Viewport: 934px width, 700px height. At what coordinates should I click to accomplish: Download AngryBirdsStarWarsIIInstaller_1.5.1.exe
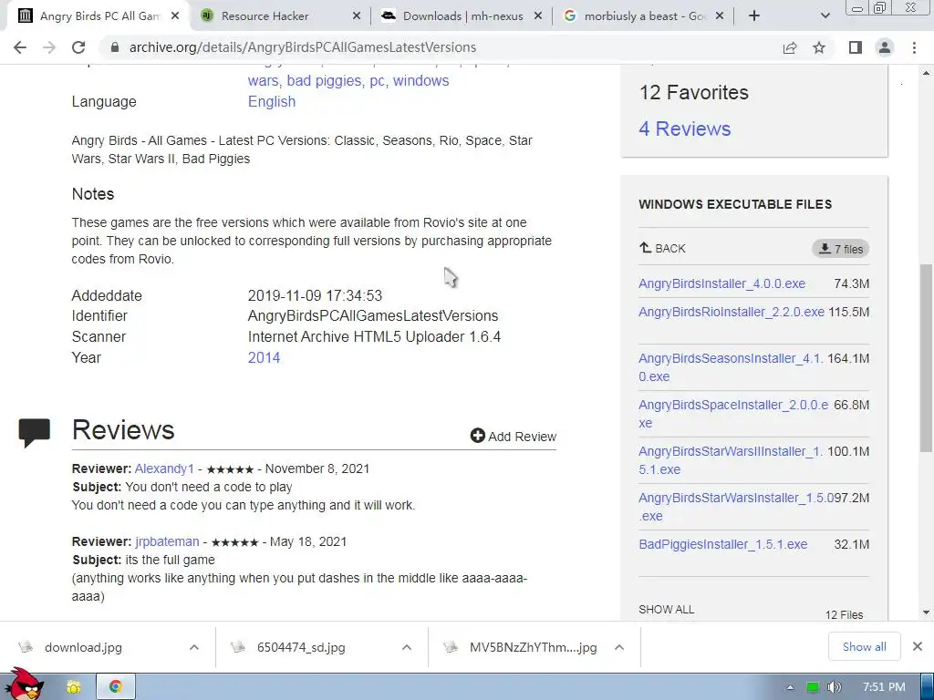click(x=731, y=460)
